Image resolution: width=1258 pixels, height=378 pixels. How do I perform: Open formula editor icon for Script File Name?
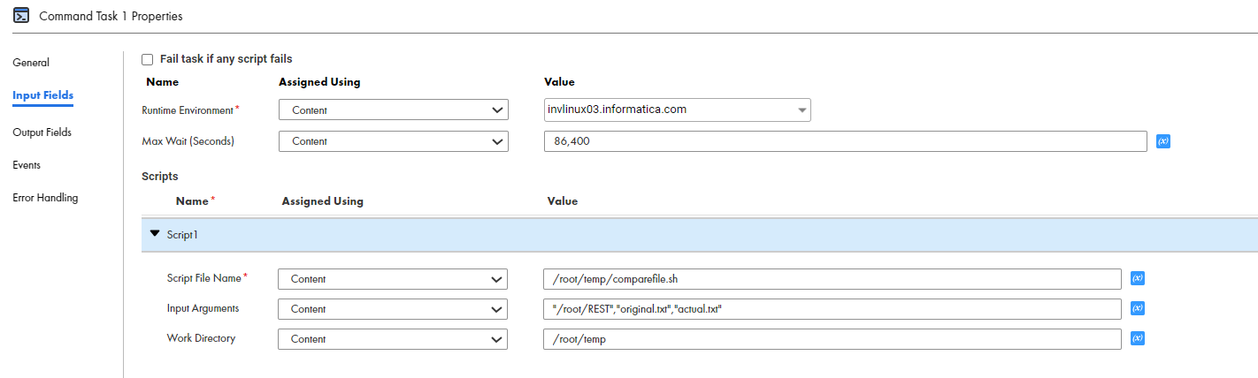click(1139, 279)
